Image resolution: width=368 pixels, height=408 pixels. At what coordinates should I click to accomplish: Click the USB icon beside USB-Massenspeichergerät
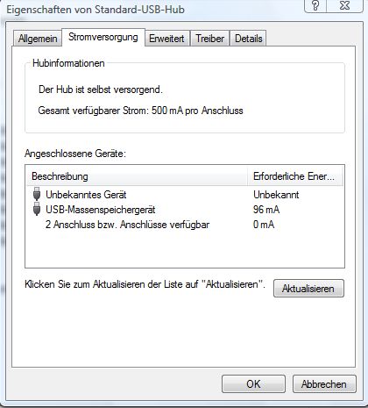click(x=37, y=209)
